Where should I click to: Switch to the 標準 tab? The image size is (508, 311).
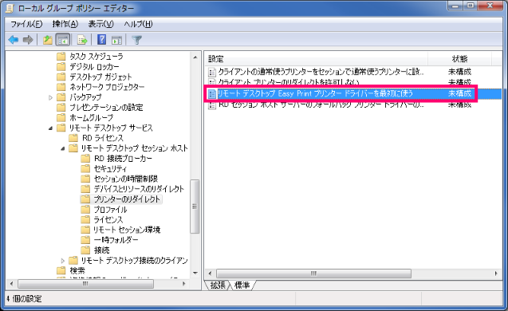click(x=242, y=285)
